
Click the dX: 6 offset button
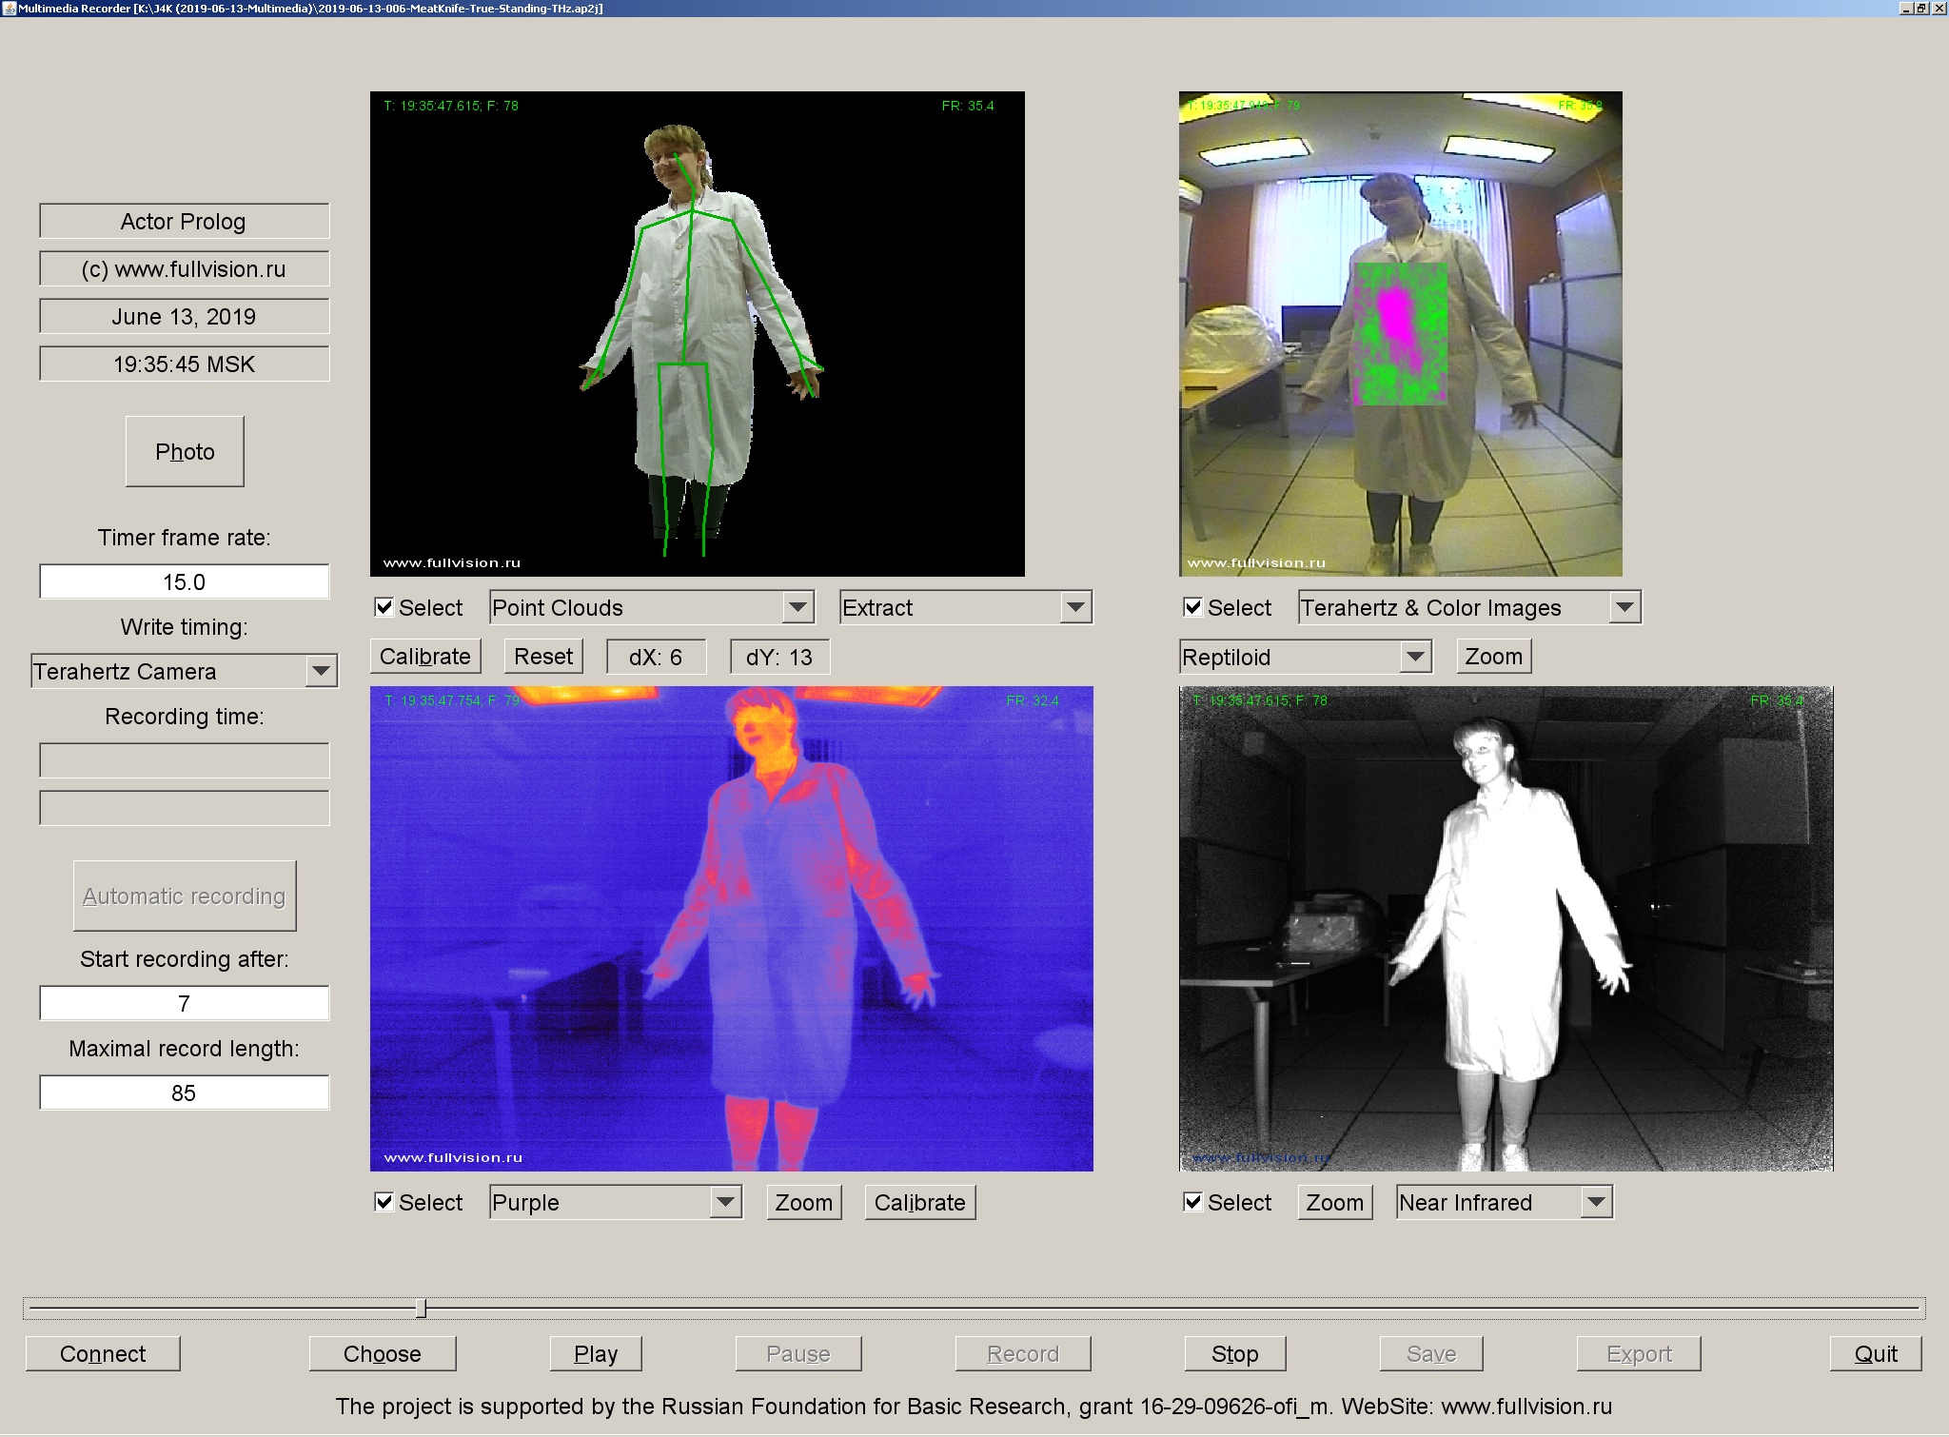click(x=657, y=656)
